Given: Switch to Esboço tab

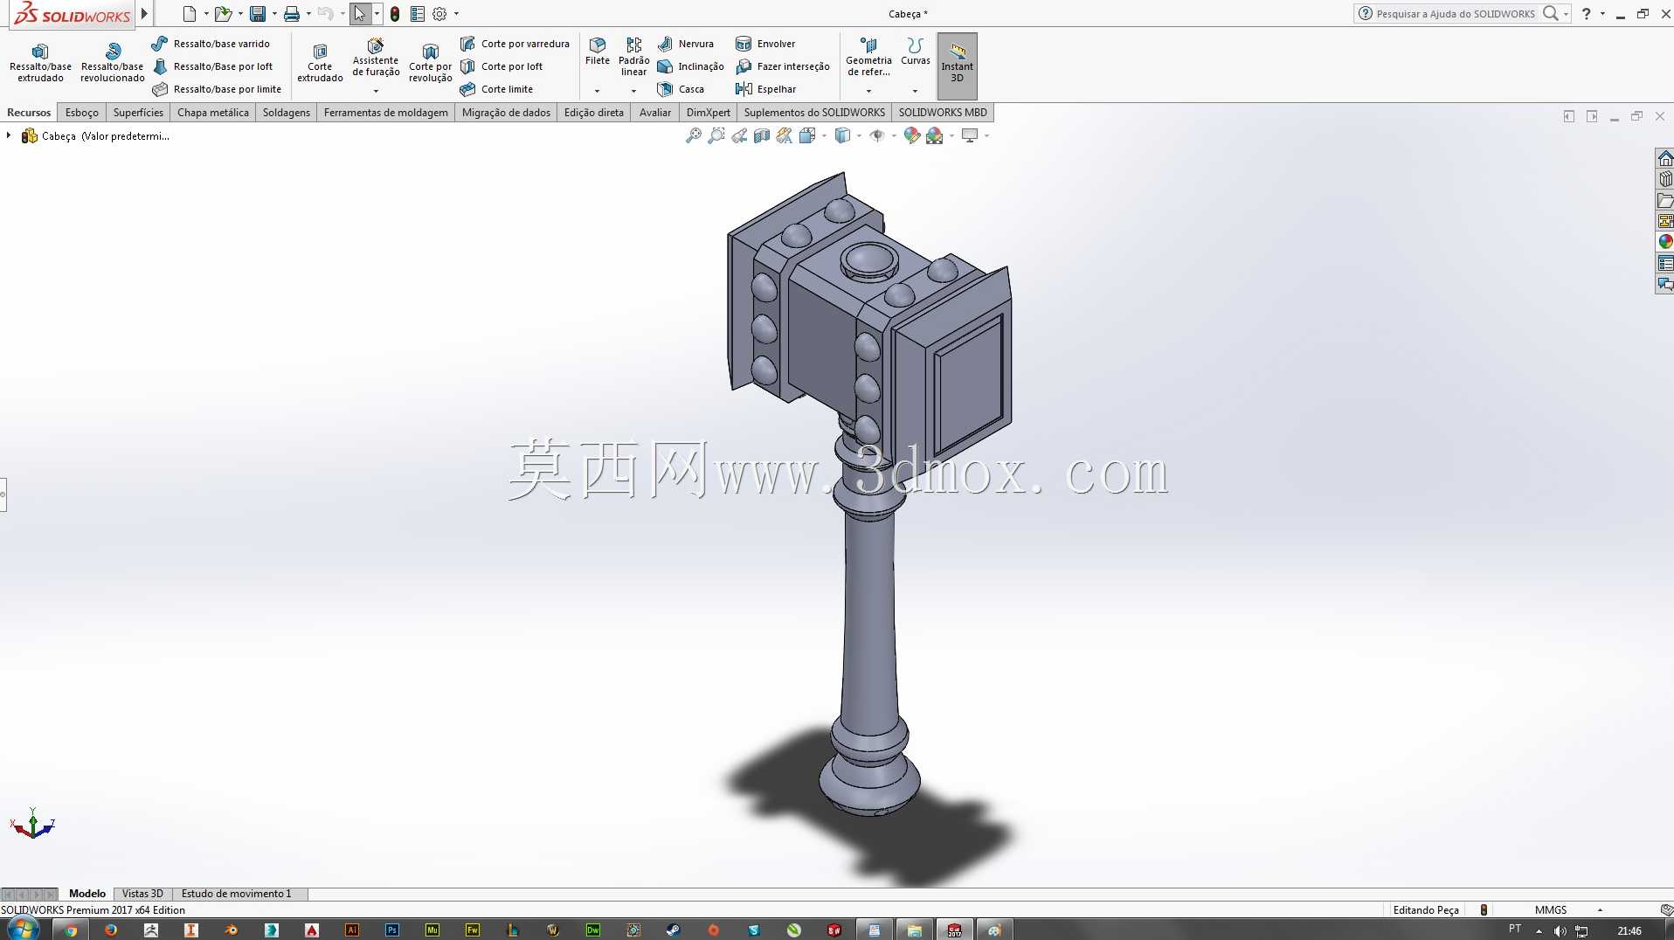Looking at the screenshot, I should click(x=82, y=113).
